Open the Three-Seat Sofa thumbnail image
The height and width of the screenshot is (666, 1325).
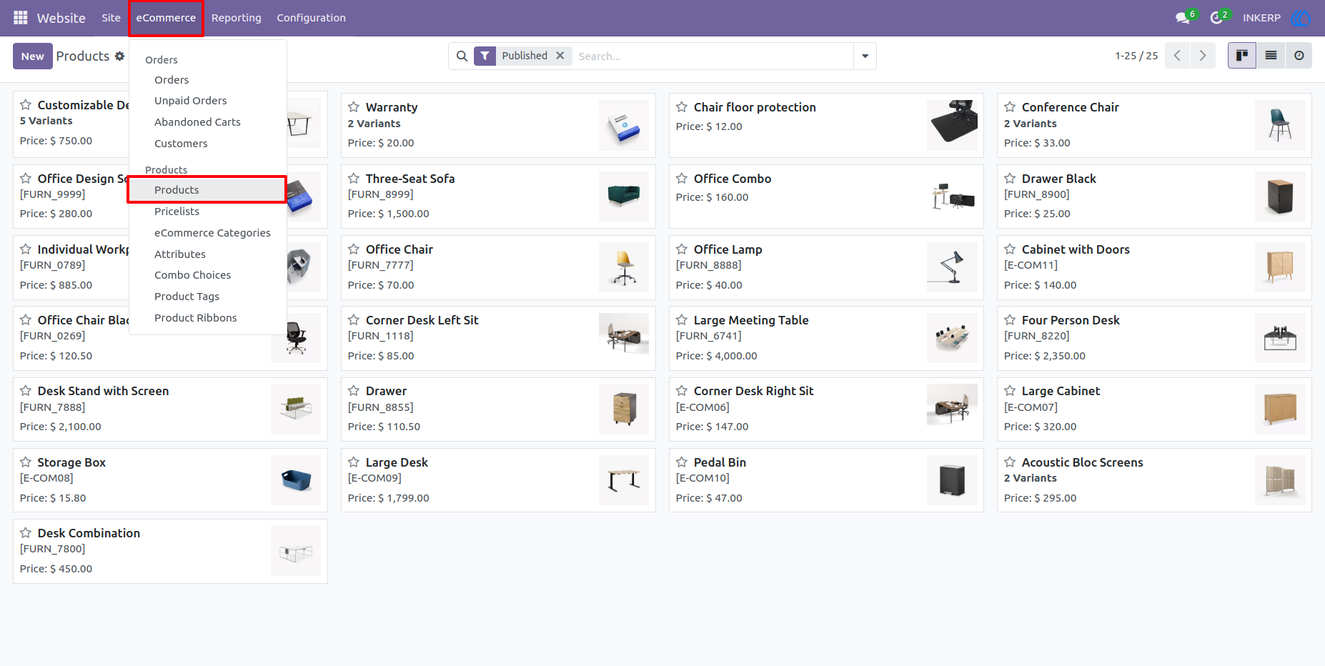coord(624,197)
